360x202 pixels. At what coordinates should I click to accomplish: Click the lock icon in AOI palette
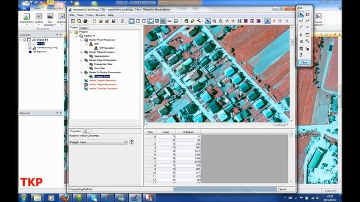point(308,49)
